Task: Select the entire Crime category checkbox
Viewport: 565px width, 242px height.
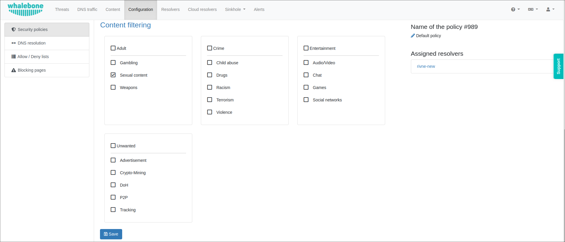Action: (x=209, y=48)
